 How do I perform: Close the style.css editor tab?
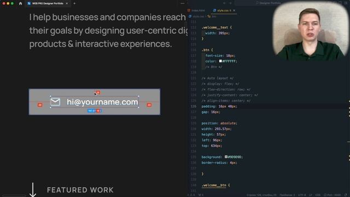coord(234,10)
